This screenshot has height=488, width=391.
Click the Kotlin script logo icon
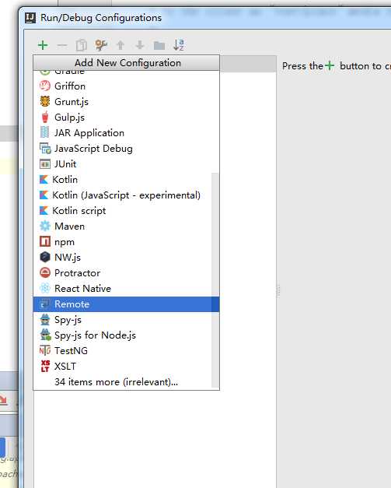coord(44,210)
